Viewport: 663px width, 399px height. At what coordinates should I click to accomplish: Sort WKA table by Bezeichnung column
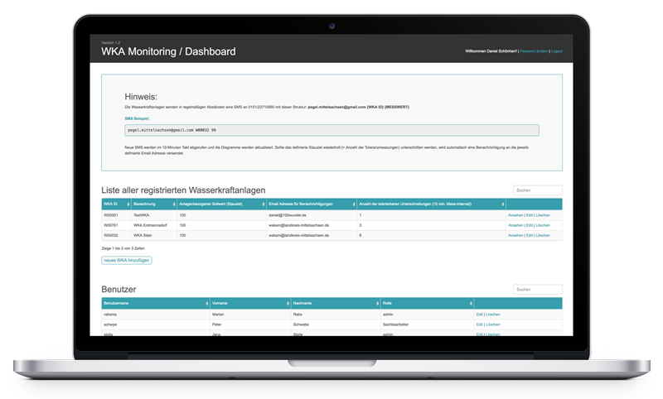153,204
